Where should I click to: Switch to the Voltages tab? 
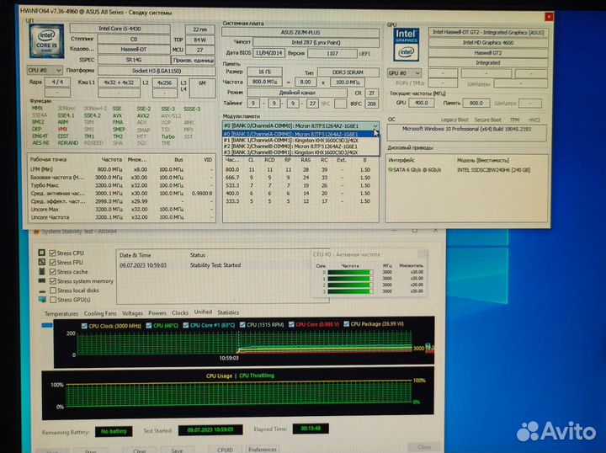click(132, 313)
